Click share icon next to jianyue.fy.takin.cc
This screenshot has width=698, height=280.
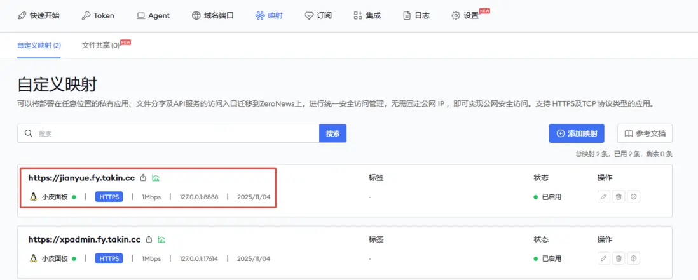click(143, 178)
